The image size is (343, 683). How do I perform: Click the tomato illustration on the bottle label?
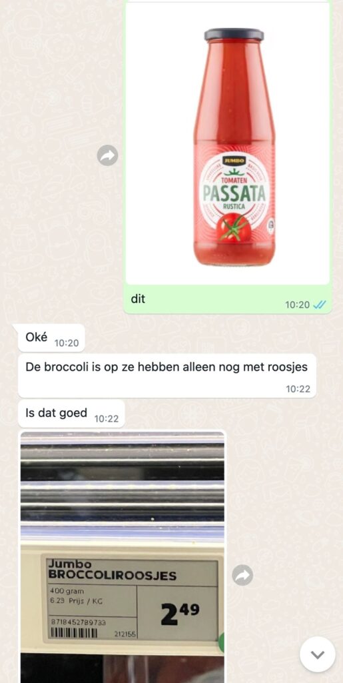(x=235, y=227)
